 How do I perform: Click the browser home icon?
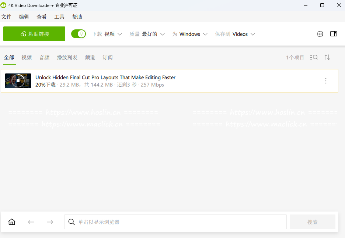[12, 222]
